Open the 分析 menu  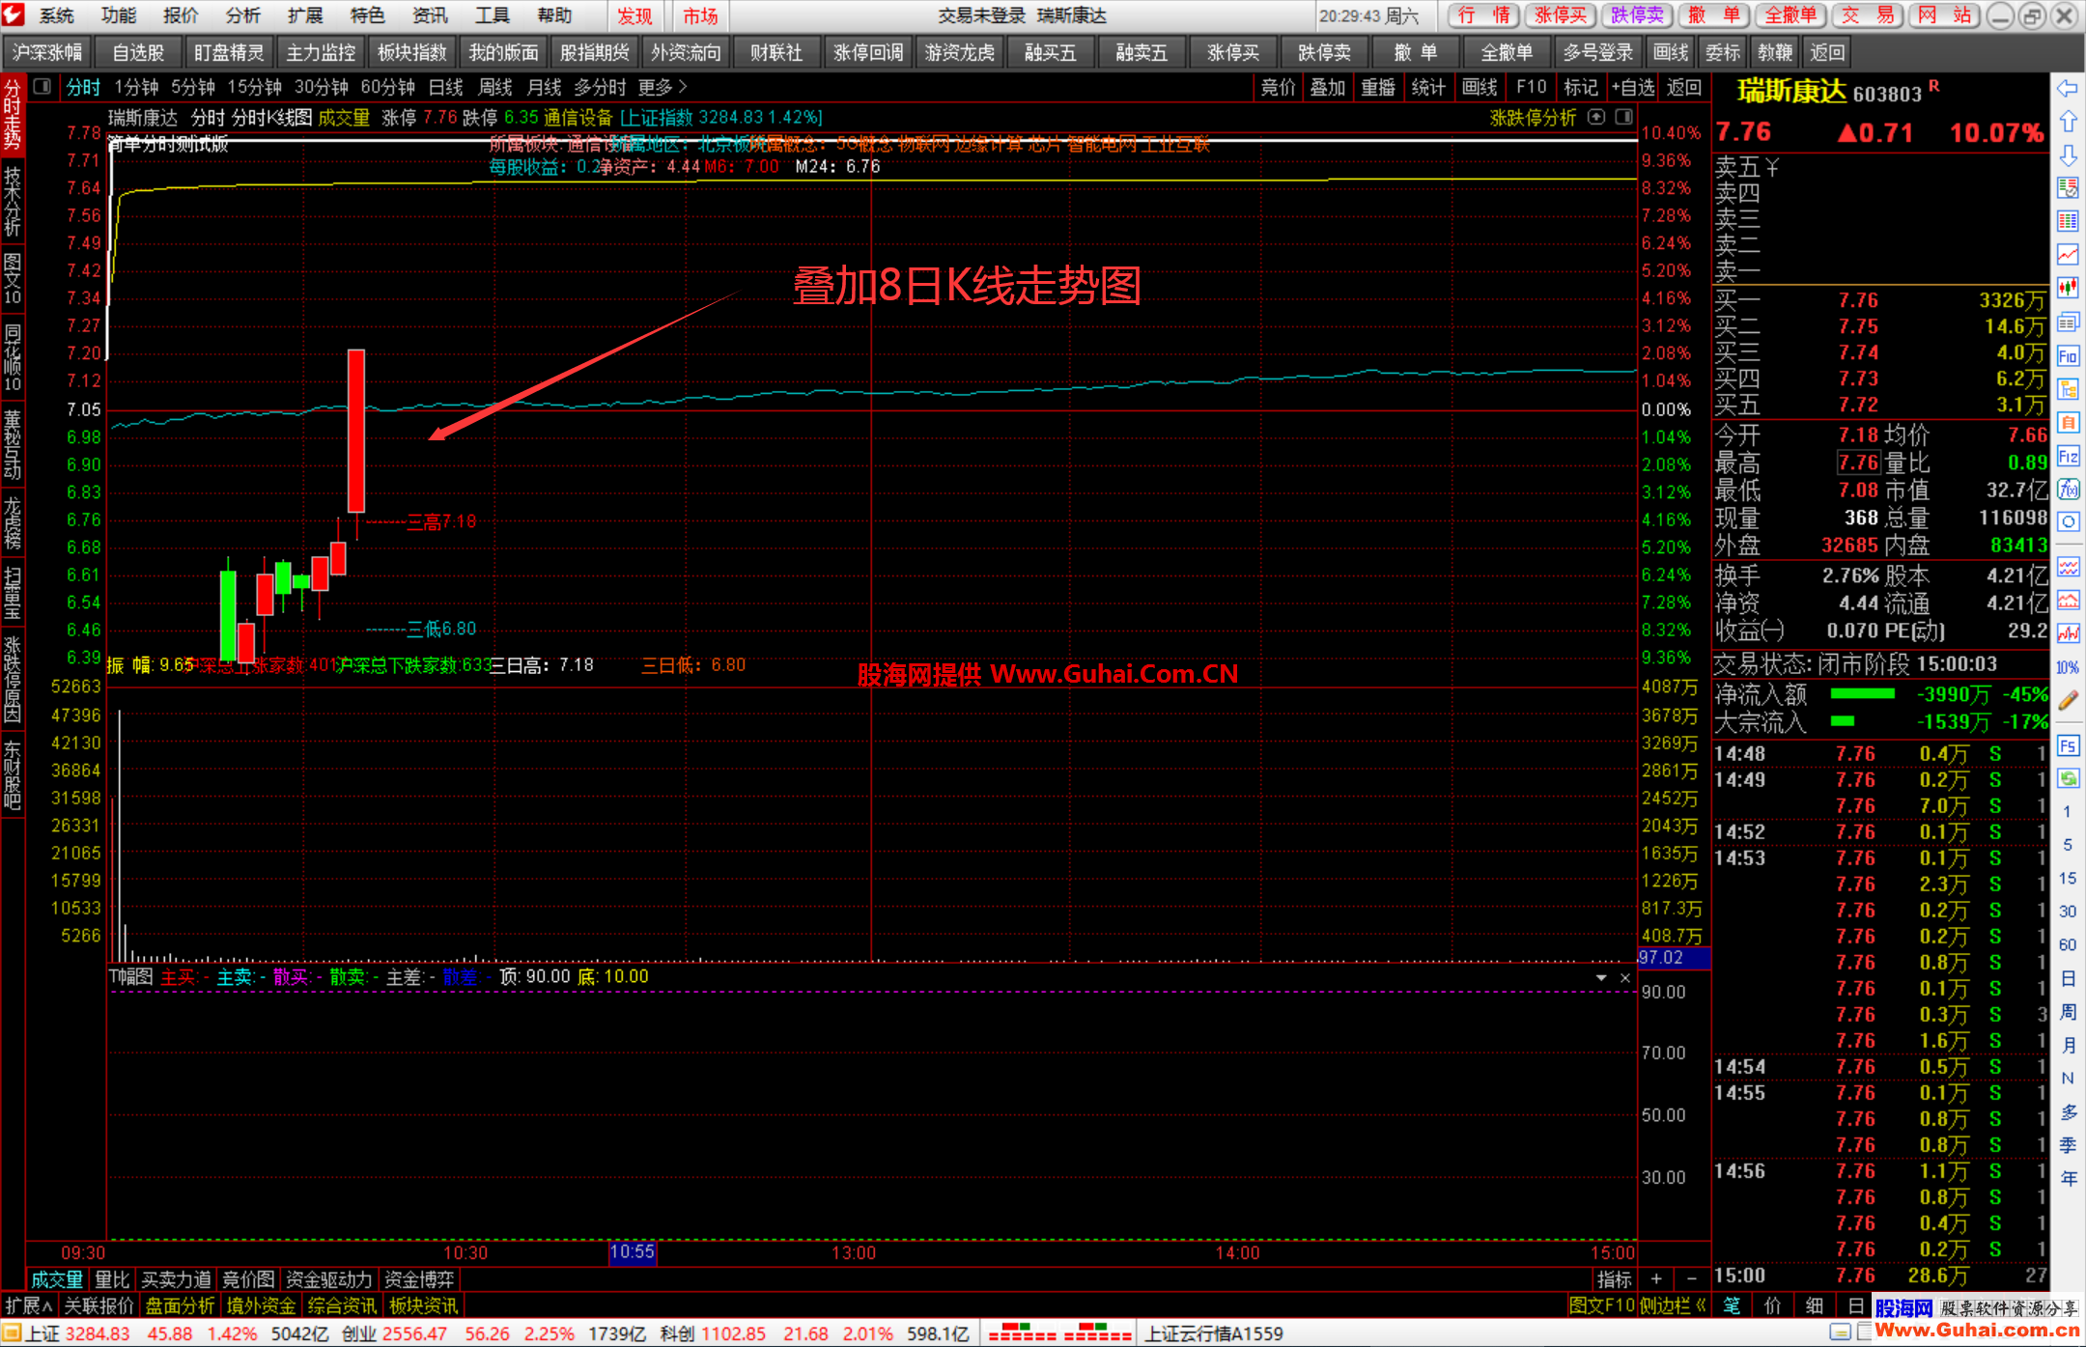(x=243, y=15)
